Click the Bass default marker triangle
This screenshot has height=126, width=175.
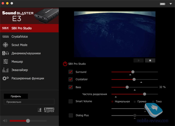(x=135, y=90)
